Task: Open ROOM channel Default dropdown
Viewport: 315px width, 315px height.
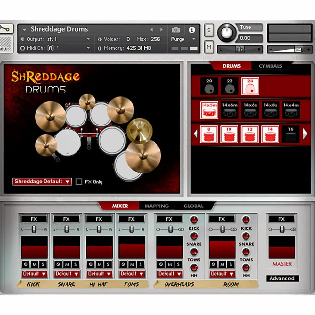Action: 222,274
